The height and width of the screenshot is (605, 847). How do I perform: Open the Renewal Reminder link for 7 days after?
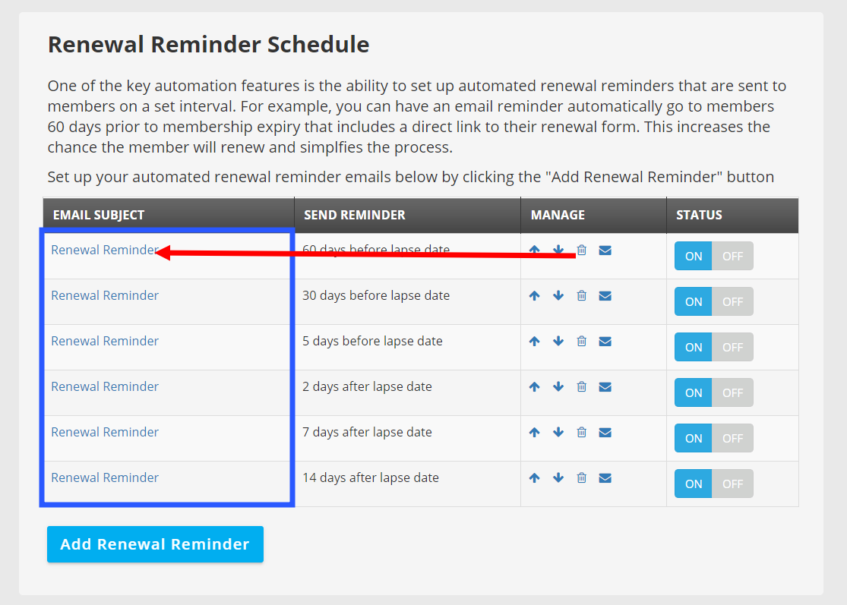[x=105, y=432]
